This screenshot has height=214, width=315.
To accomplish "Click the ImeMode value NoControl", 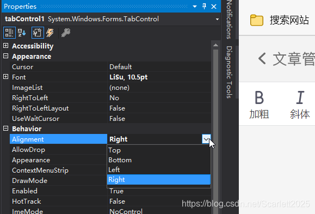I will [126, 211].
